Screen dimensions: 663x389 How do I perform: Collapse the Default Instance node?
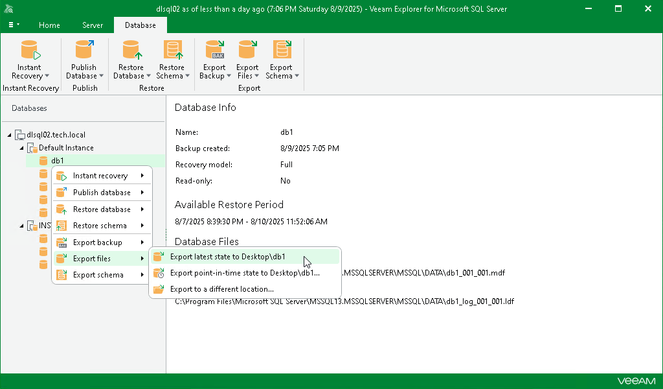tap(21, 147)
